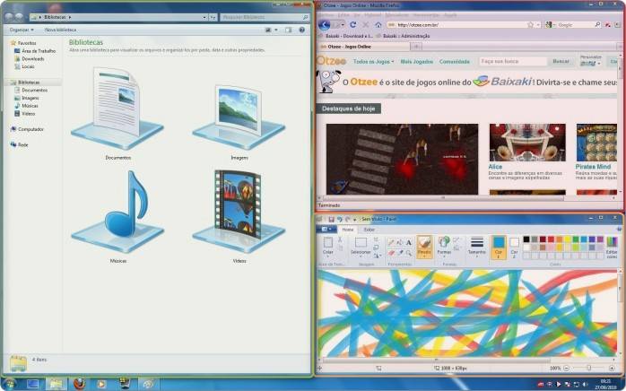This screenshot has width=626, height=391.
Task: Open the Paint application menu button
Action: point(326,230)
